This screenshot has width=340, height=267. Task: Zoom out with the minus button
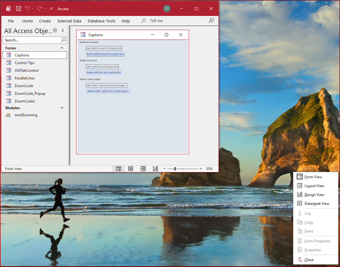(165, 169)
